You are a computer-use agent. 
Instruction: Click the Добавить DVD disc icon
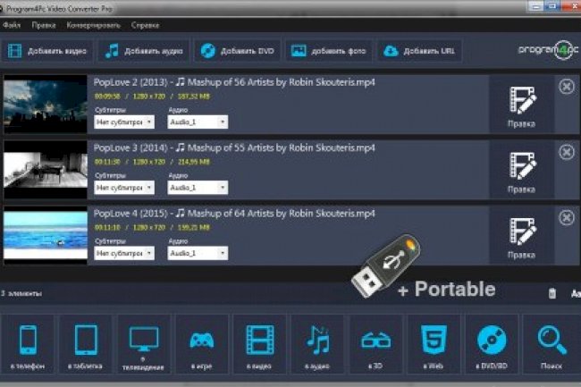[208, 51]
